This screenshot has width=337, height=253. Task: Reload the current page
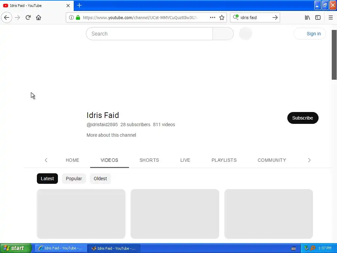[x=28, y=17]
